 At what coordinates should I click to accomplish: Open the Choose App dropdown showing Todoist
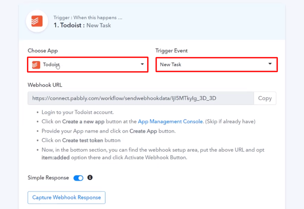coord(88,65)
